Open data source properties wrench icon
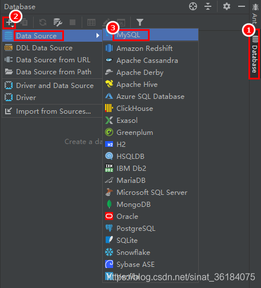261x288 pixels. 58,22
